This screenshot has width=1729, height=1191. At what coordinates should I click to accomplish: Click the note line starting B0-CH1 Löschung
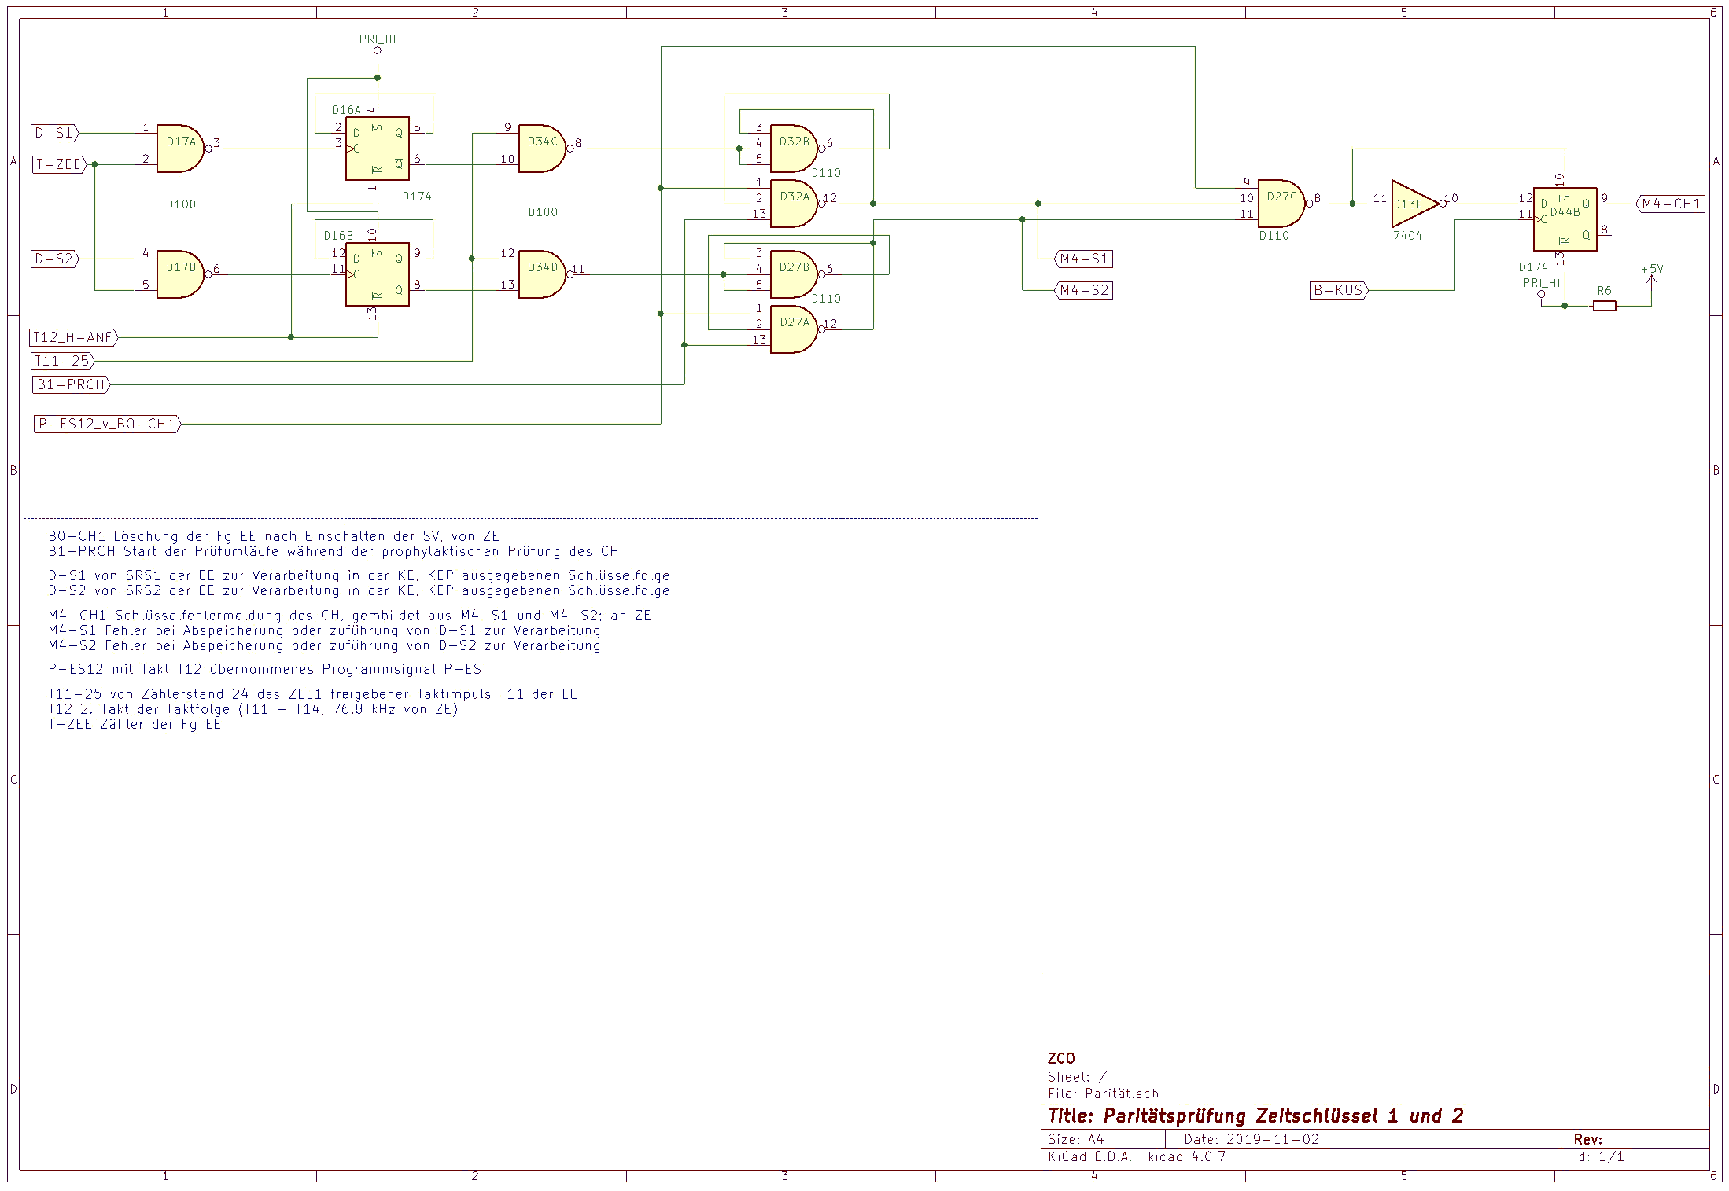pos(274,536)
